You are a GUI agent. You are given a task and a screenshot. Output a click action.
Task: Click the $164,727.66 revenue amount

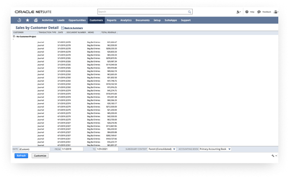click(x=111, y=139)
